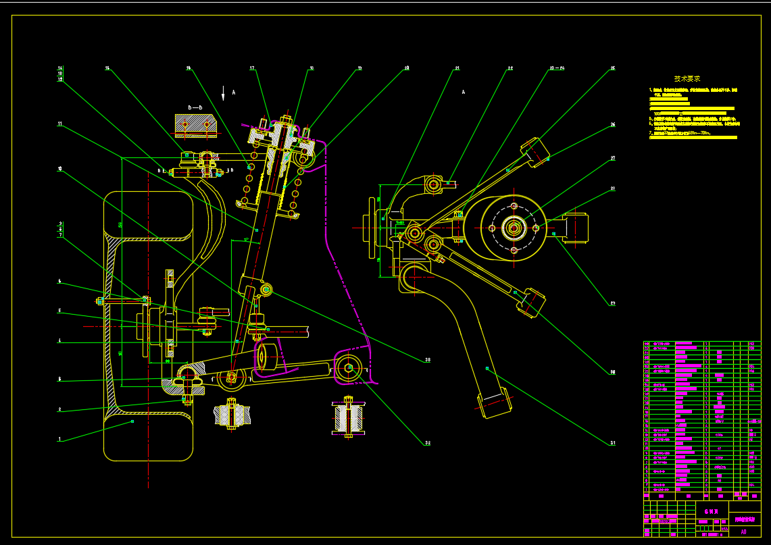The width and height of the screenshot is (771, 545).
Task: Click part callout number 21 label
Action: tap(457, 68)
